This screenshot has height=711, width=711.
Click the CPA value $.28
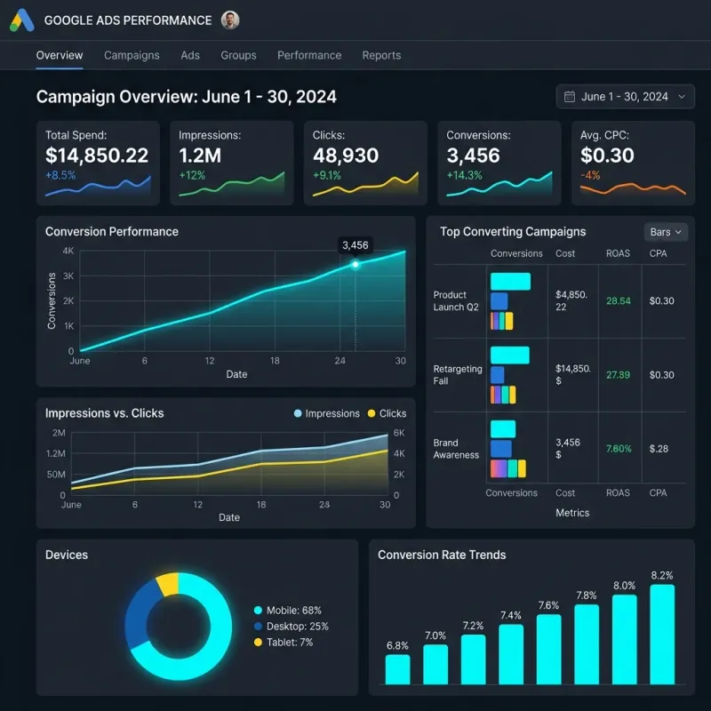coord(659,449)
